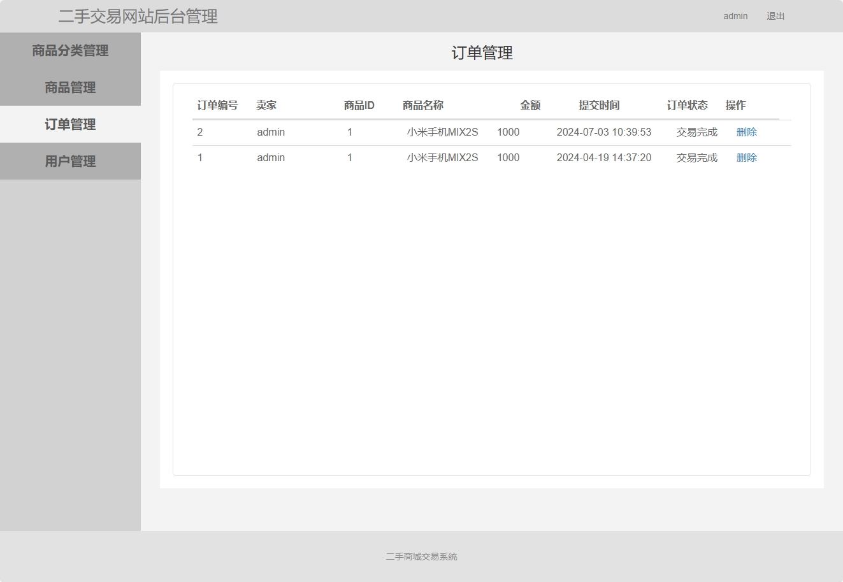Delete order number 2 using its 删除 link
The image size is (843, 582).
tap(746, 132)
